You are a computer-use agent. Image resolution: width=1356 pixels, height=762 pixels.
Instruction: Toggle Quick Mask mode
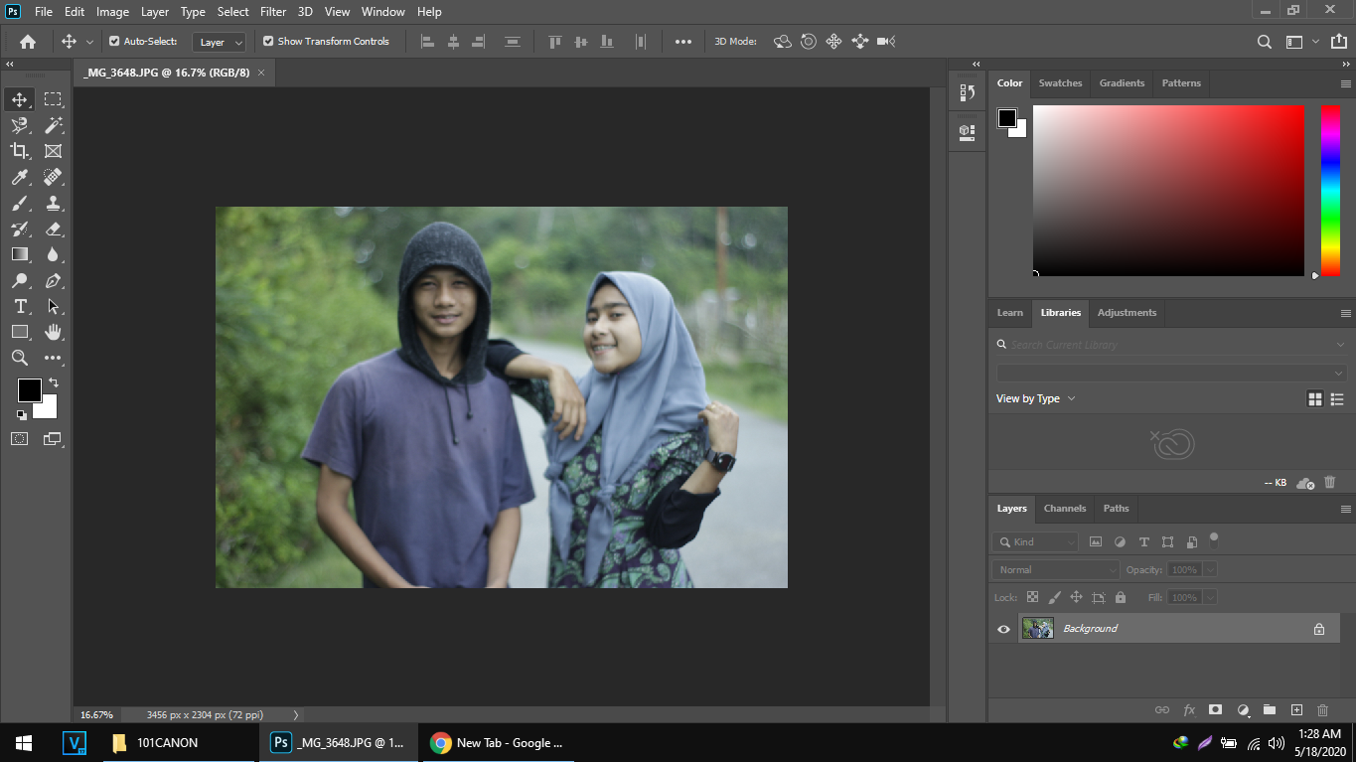tap(20, 438)
